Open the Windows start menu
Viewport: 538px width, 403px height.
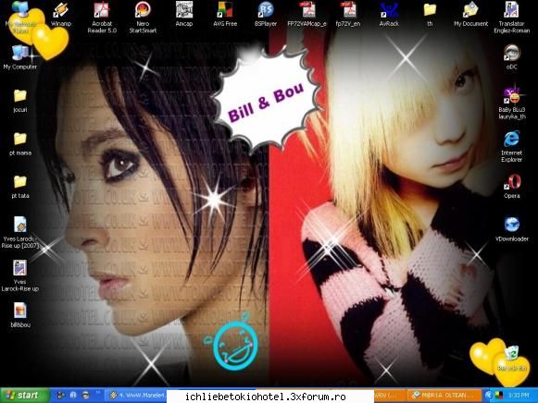point(25,396)
